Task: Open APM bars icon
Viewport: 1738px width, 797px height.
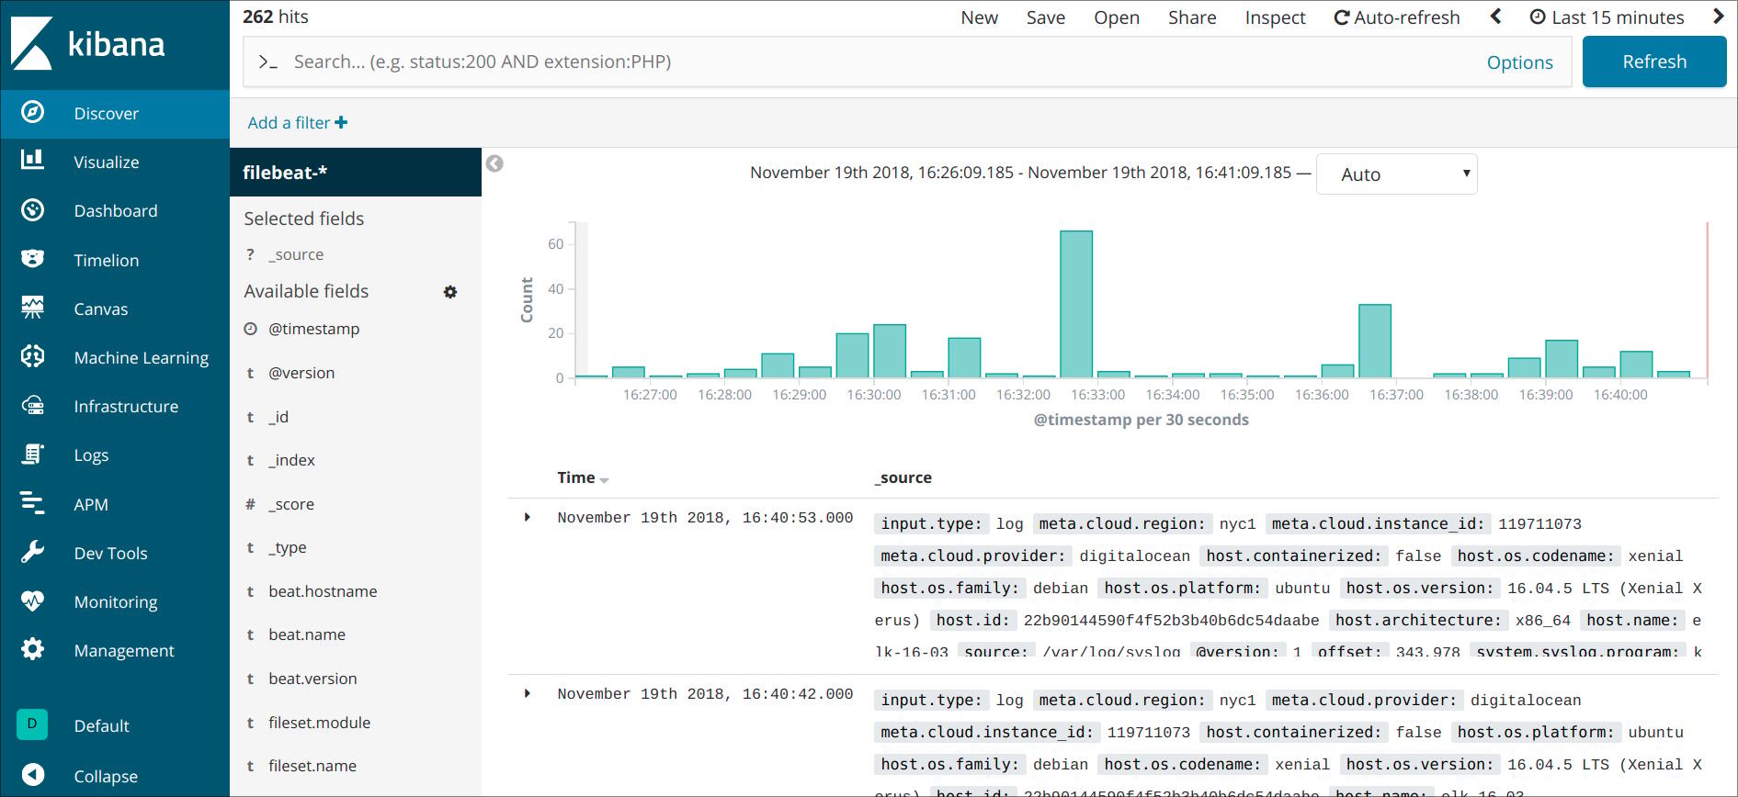Action: pos(32,503)
